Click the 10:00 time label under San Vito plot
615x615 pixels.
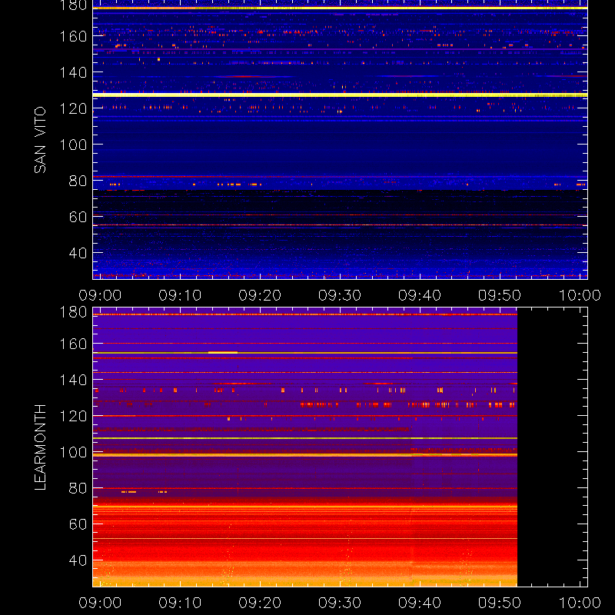[580, 295]
